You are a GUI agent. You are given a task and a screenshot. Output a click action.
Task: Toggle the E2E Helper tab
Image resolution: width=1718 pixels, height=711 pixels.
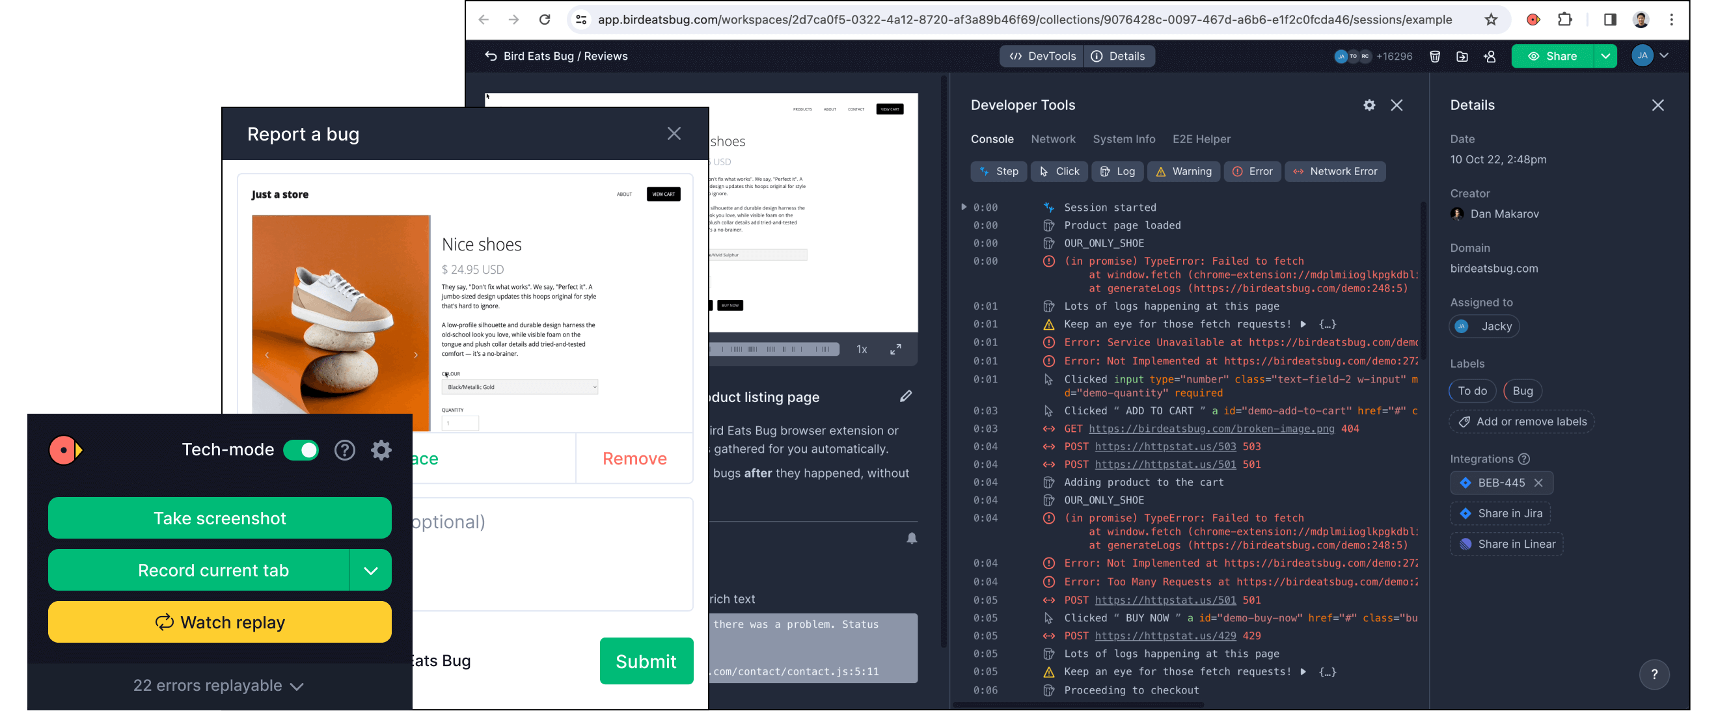[x=1202, y=139]
